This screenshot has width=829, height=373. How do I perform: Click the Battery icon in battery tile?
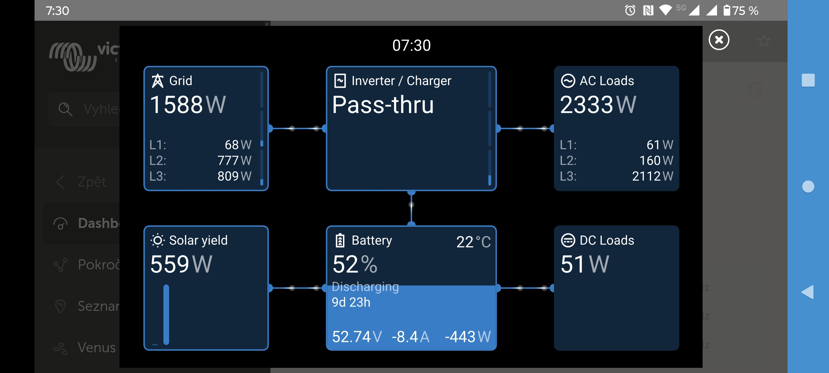click(340, 240)
